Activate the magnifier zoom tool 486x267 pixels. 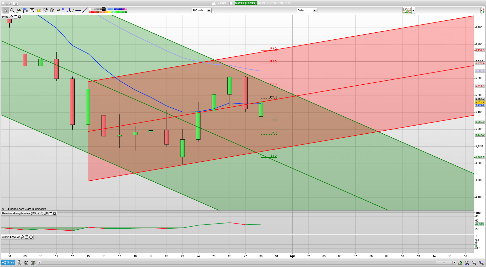[x=12, y=10]
